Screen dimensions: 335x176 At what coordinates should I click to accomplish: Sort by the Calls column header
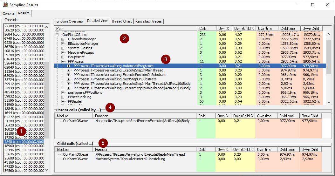coord(206,29)
